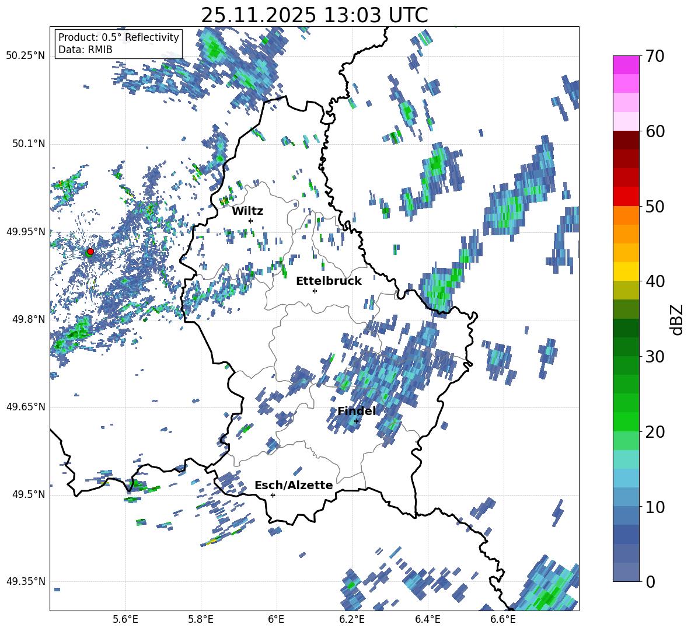The width and height of the screenshot is (691, 631).
Task: Click the Ettelbruck city label
Action: (x=329, y=281)
